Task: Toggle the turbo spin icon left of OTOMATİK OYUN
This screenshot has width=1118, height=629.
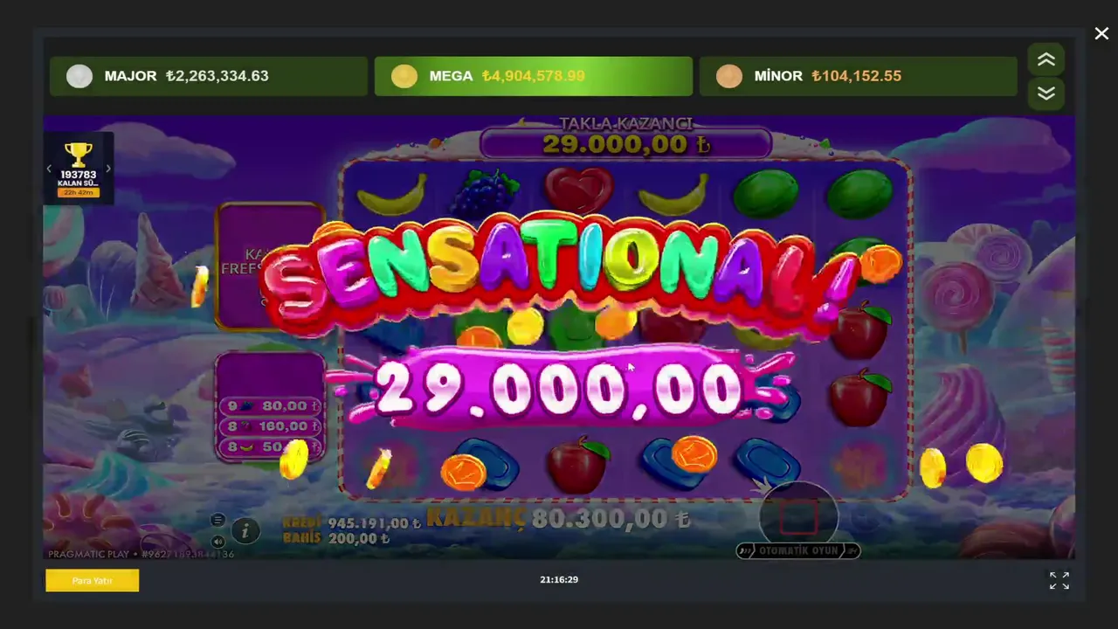Action: pos(745,550)
